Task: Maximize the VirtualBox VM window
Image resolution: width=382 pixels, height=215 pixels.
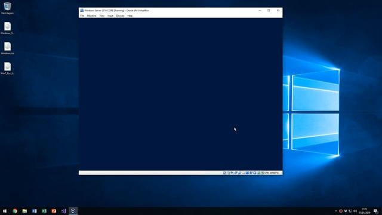Action: coord(269,11)
